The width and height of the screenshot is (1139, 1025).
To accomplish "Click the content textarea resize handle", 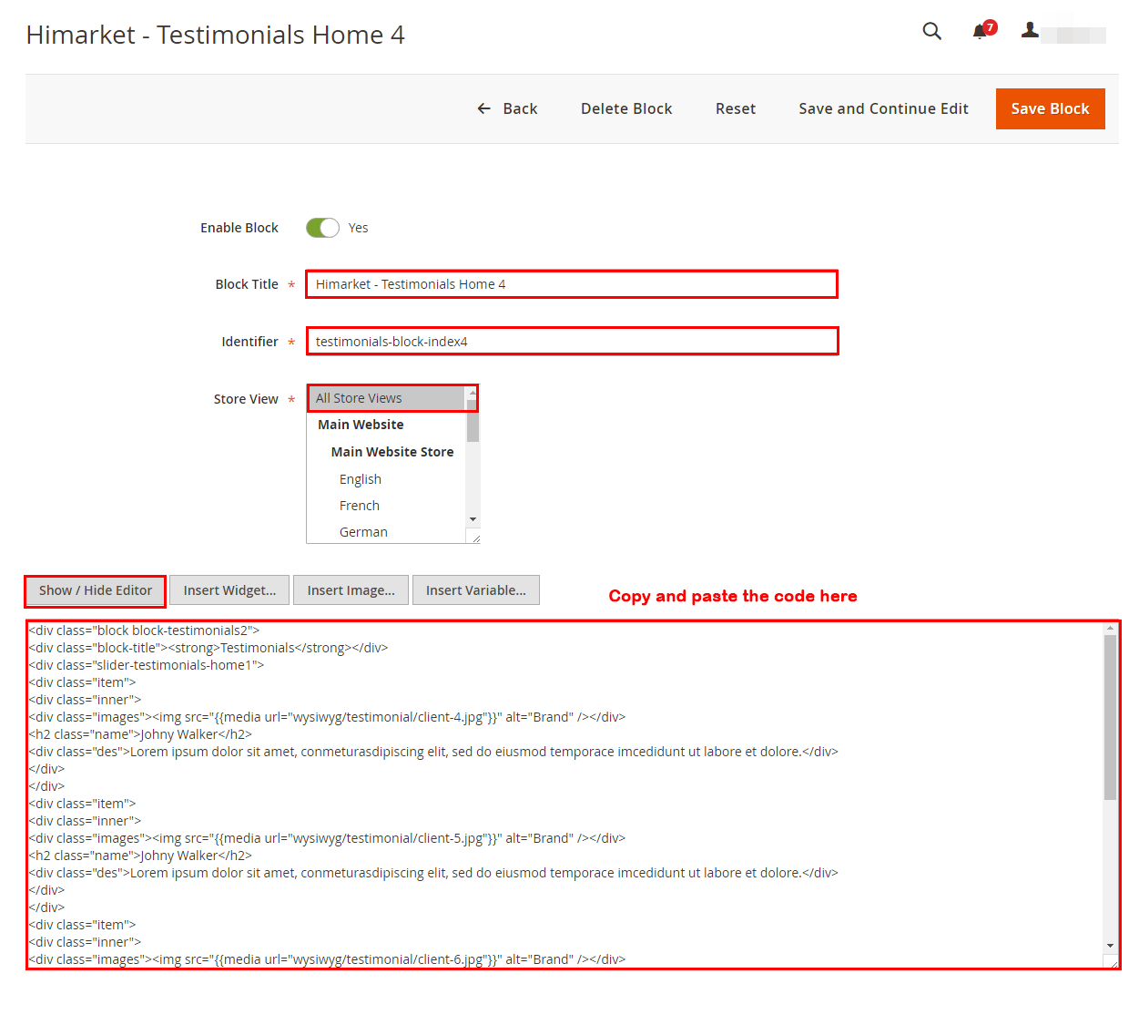I will [x=1111, y=961].
